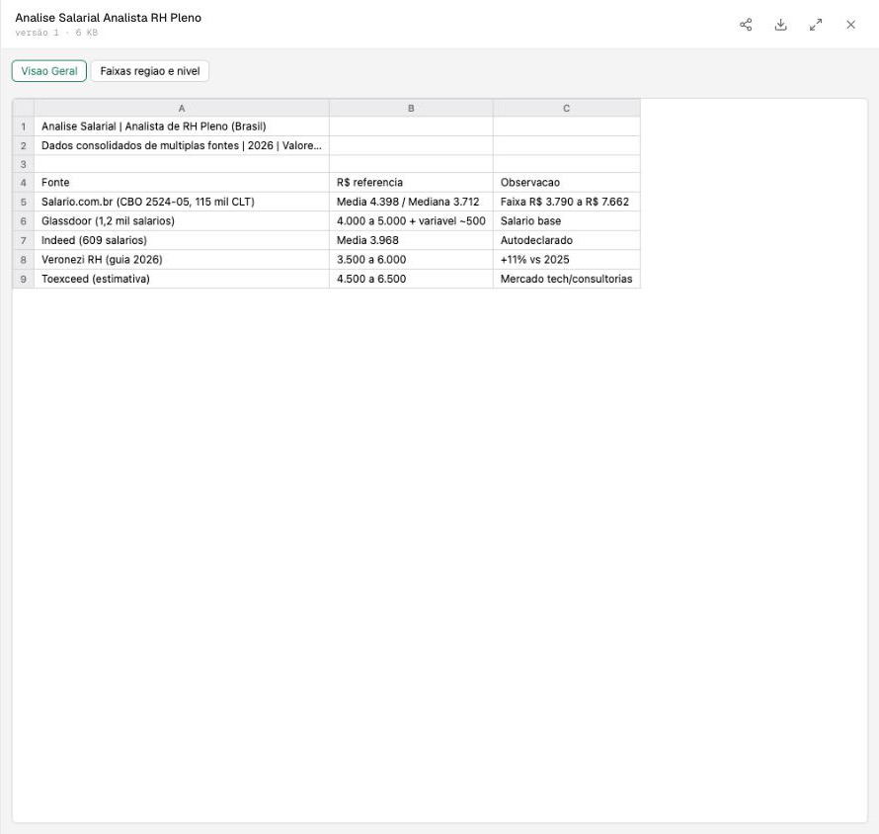Screen dimensions: 879x834
Task: Click the 'Glassdoor (1,2 mil salarios)' cell
Action: coord(182,221)
